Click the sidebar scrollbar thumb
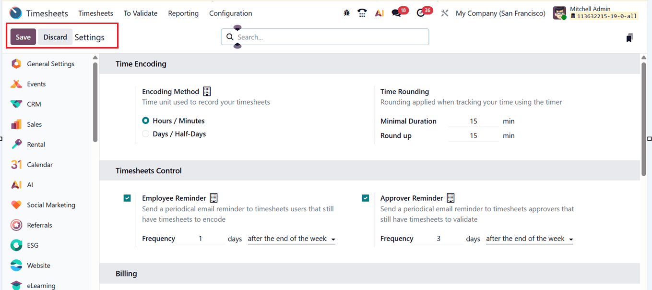This screenshot has height=290, width=652. click(95, 102)
